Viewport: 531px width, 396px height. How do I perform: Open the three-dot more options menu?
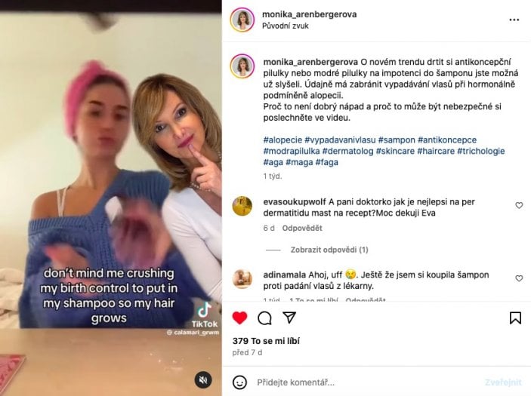tap(514, 20)
